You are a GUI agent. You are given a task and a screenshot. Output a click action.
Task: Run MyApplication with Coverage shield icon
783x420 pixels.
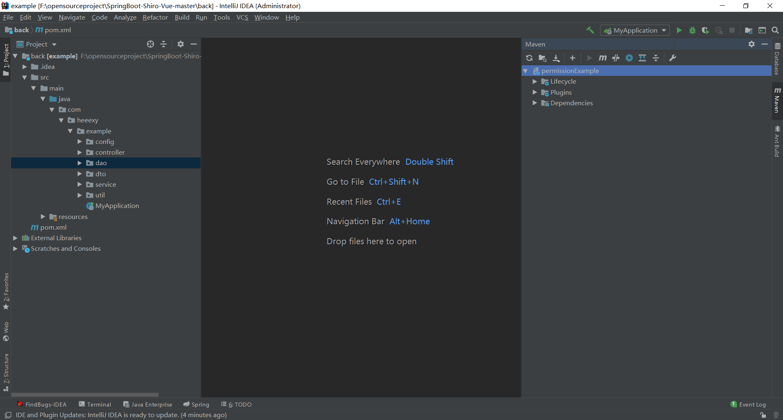click(x=706, y=30)
